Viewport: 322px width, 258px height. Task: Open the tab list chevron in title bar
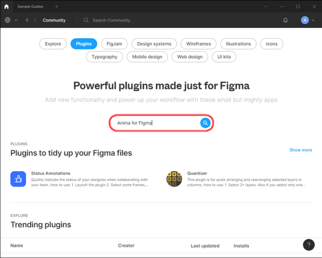266,7
